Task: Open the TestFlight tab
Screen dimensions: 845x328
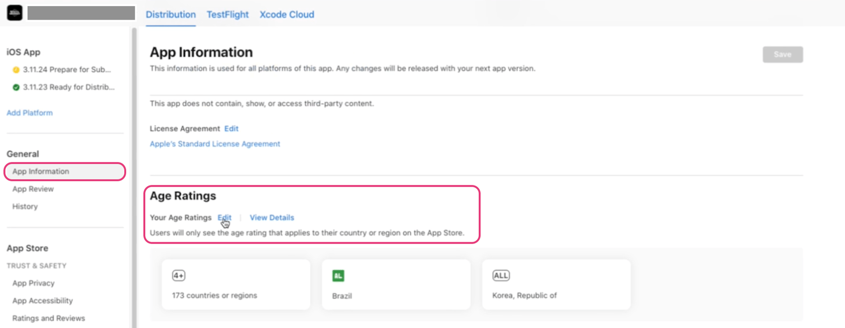Action: click(x=228, y=15)
